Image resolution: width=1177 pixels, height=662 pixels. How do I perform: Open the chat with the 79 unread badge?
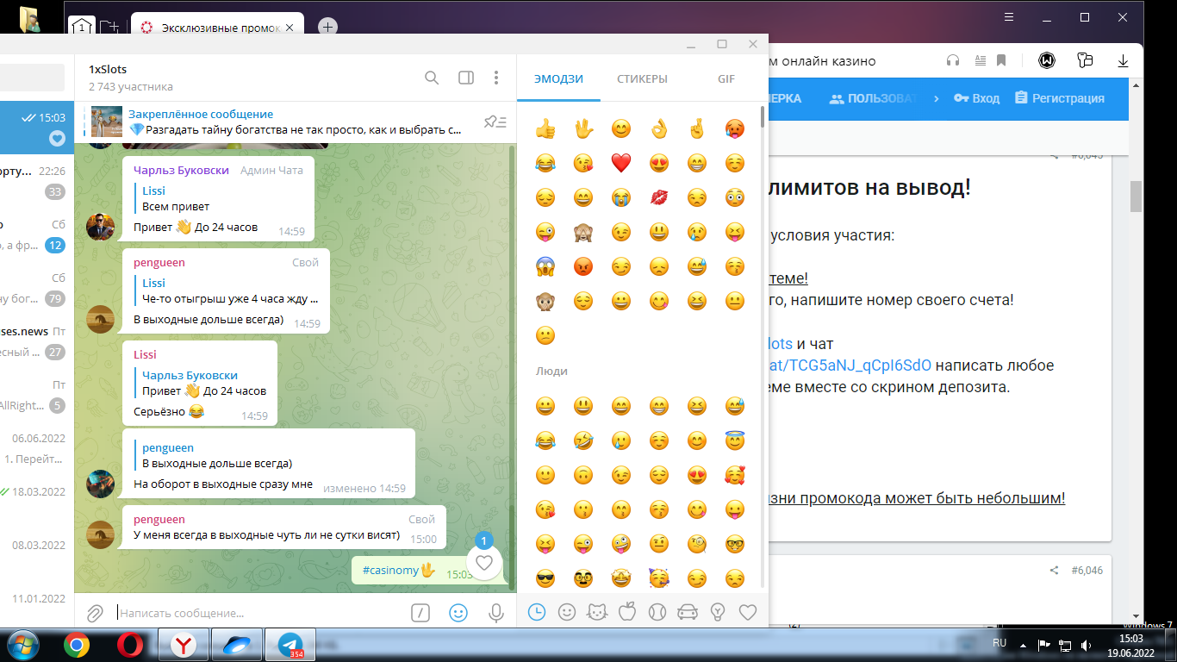tap(34, 289)
